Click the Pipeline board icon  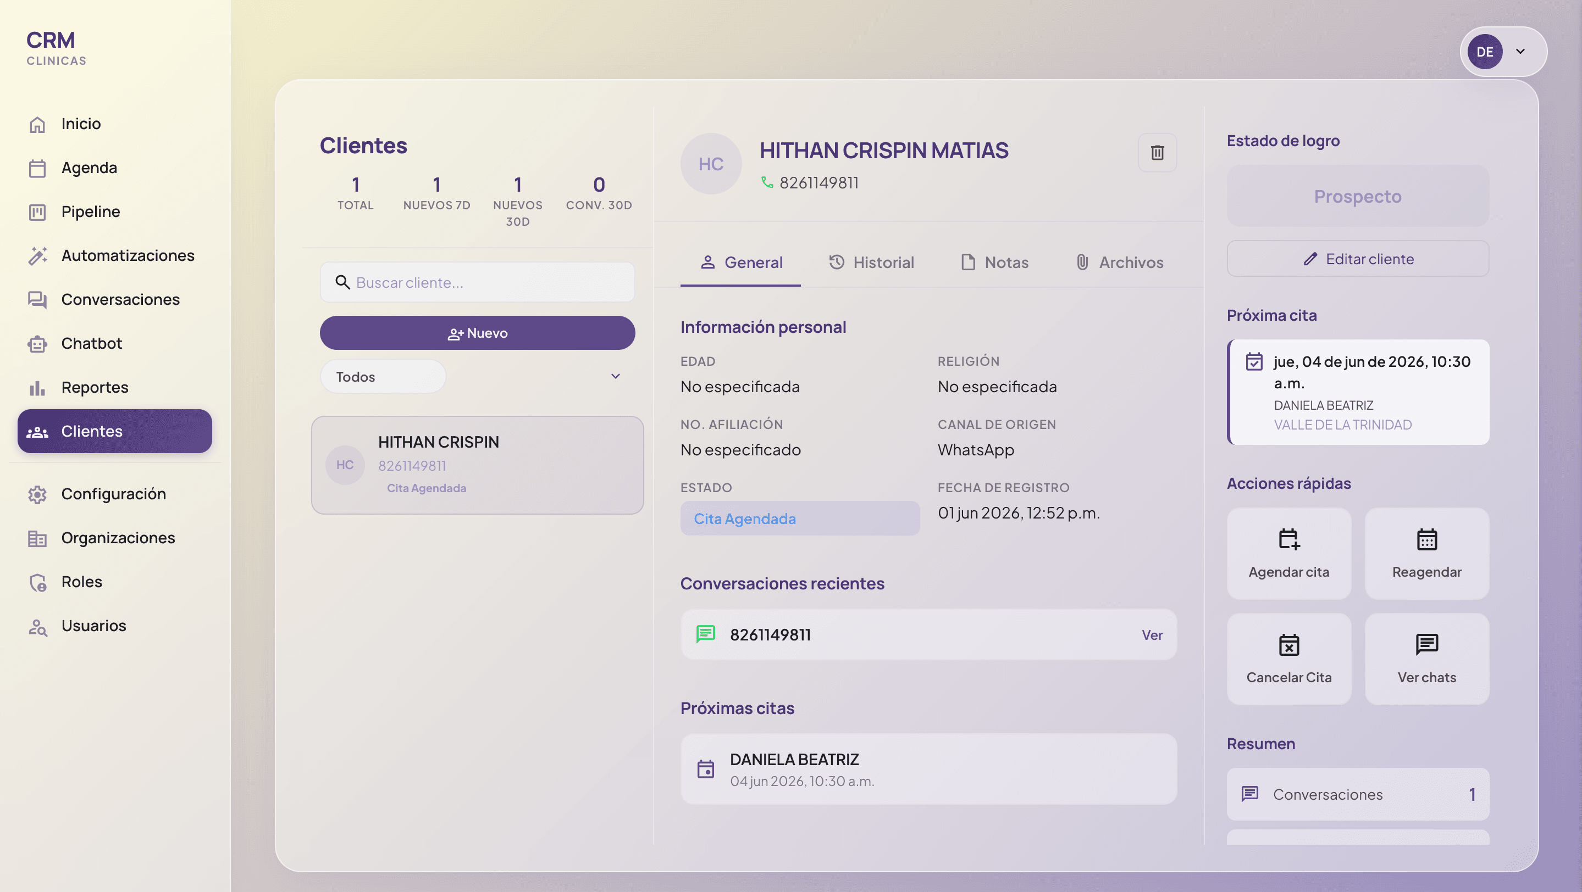tap(37, 212)
